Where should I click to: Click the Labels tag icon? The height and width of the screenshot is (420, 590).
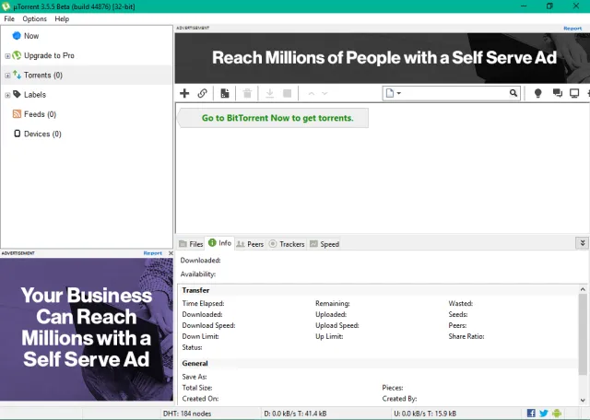click(x=17, y=94)
